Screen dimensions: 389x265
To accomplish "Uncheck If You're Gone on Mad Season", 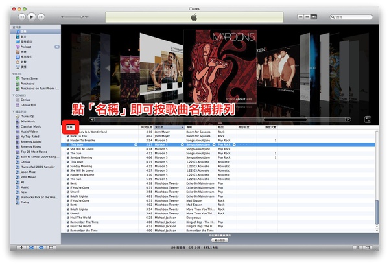I will [68, 201].
